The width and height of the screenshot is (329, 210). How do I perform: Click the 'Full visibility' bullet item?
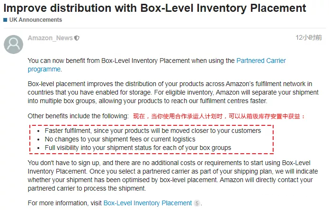tap(138, 148)
